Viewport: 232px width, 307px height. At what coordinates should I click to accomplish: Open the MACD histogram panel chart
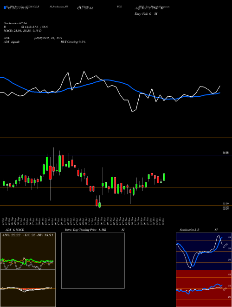(x=28, y=288)
